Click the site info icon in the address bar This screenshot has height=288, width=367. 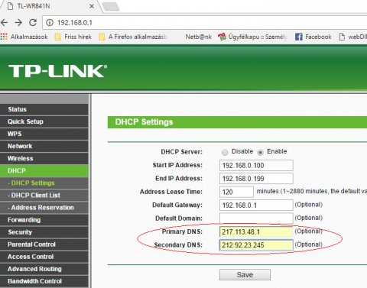coord(50,23)
